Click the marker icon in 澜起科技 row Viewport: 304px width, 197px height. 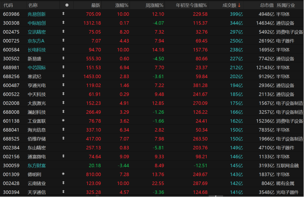tap(63, 112)
